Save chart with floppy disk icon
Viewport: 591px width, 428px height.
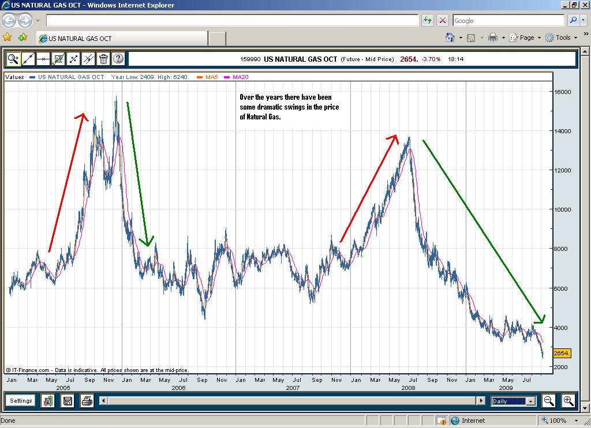[x=68, y=401]
